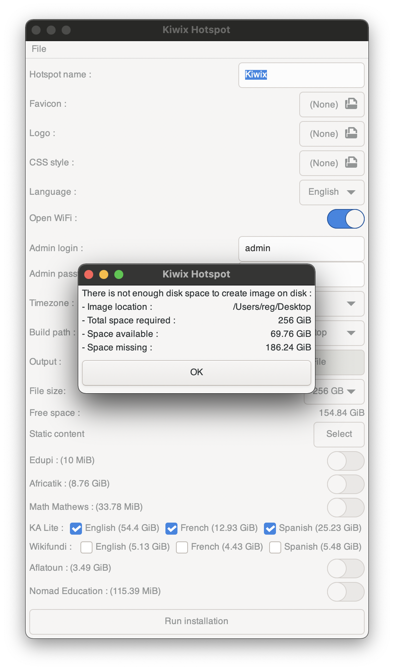Uncheck KA Lite Spanish checkbox
This screenshot has height=670, width=394.
(270, 529)
